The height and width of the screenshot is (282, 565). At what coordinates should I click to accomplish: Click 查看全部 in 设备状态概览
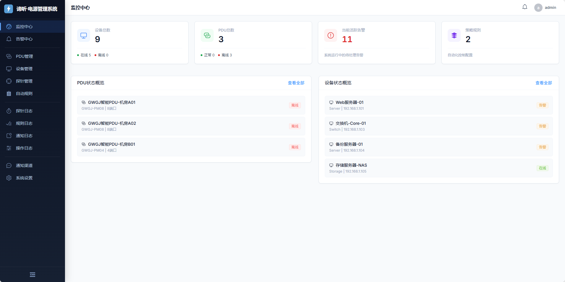pyautogui.click(x=543, y=83)
